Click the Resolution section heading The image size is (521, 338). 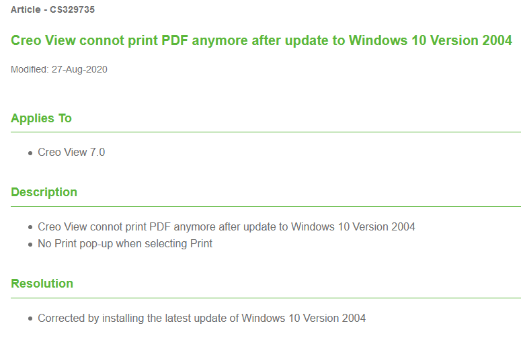42,284
